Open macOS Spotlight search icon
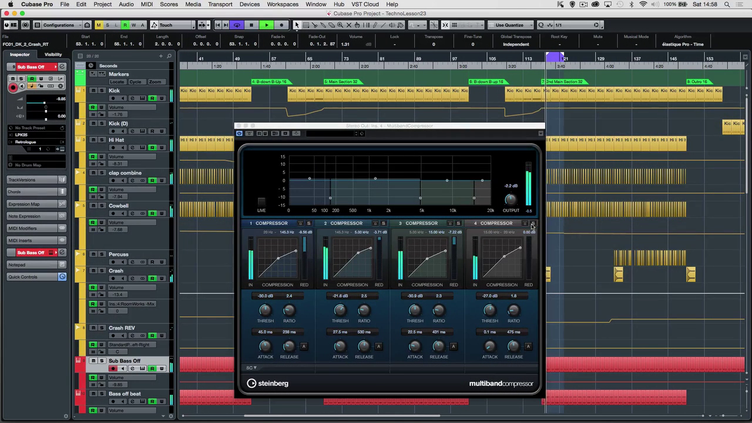The width and height of the screenshot is (752, 423). [727, 4]
